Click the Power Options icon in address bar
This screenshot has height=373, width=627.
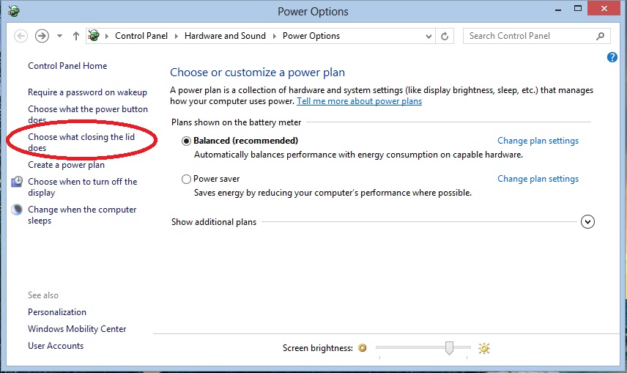[94, 36]
